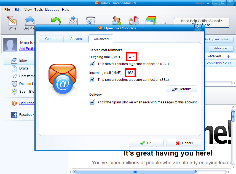
Task: Switch to the General tab
Action: click(51, 39)
